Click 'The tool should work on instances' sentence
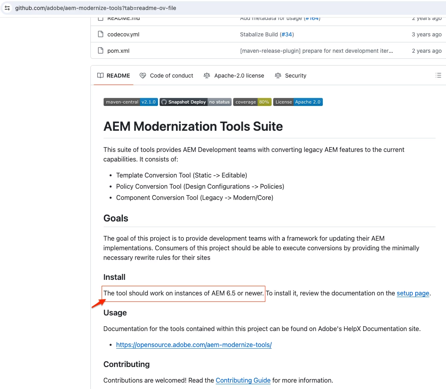 tap(184, 293)
